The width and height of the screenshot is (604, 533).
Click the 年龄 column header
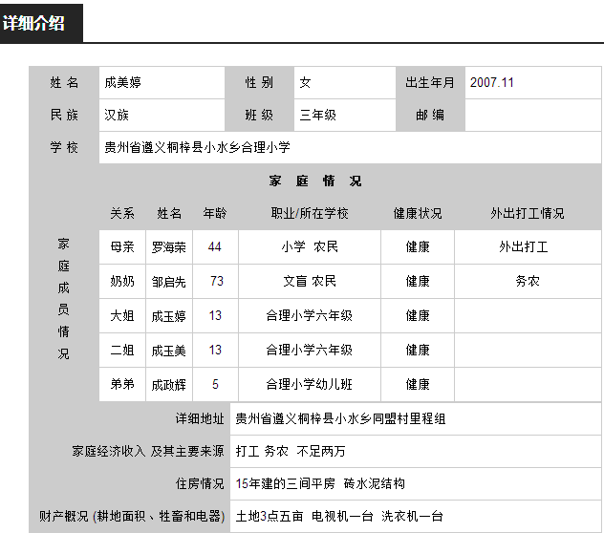click(215, 213)
